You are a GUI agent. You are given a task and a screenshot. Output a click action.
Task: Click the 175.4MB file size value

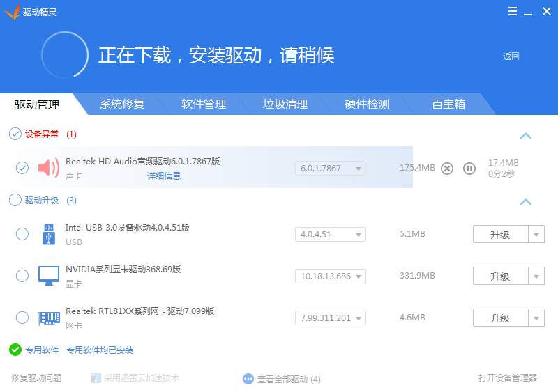(x=417, y=168)
